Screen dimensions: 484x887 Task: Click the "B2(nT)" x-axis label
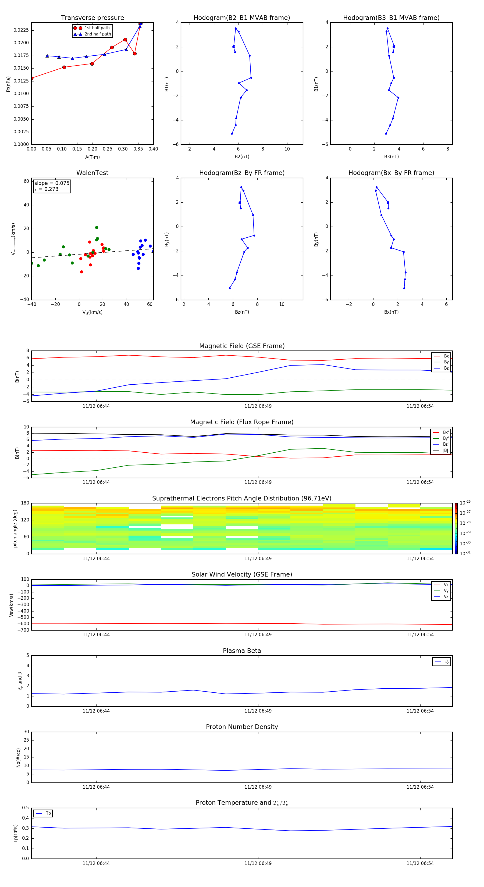[242, 157]
